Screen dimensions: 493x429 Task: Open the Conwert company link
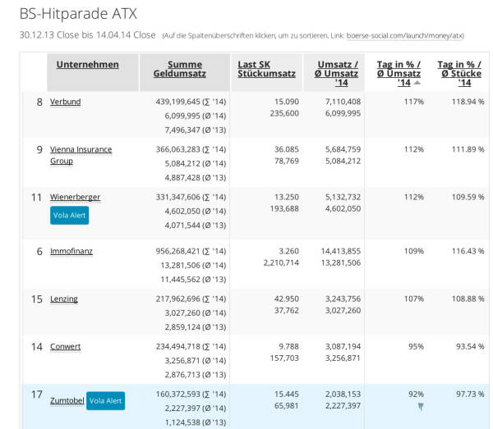point(65,346)
